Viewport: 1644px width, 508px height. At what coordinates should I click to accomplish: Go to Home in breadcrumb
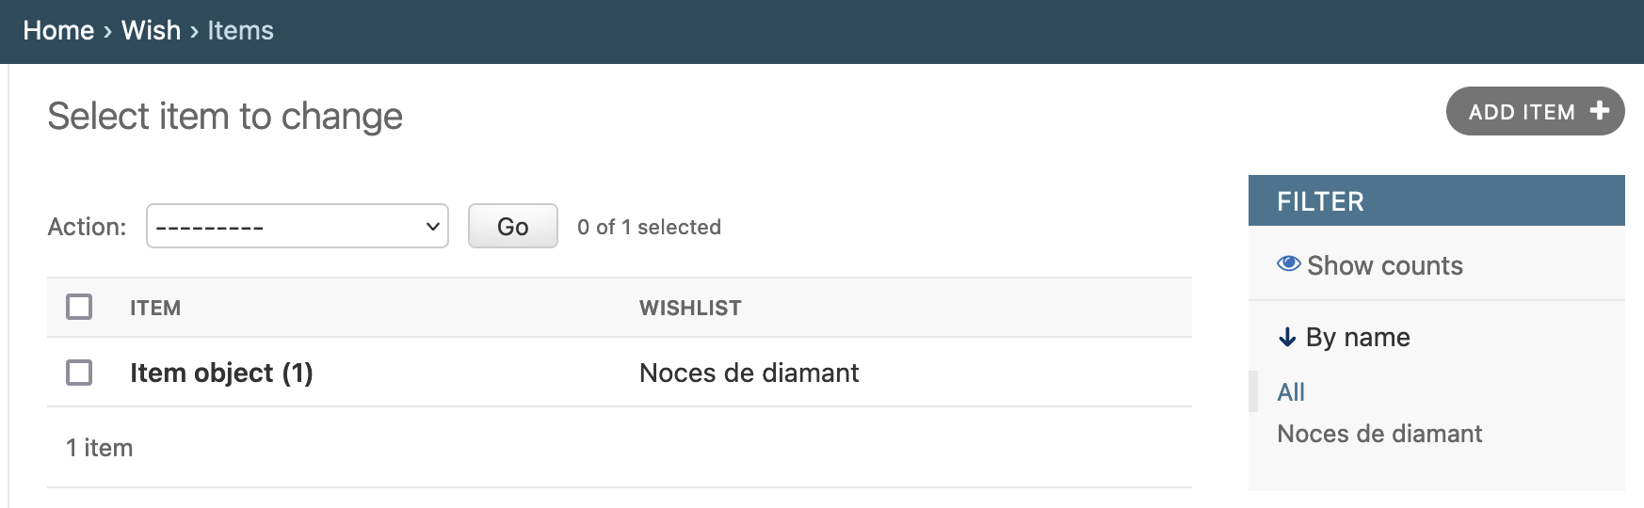(x=58, y=30)
